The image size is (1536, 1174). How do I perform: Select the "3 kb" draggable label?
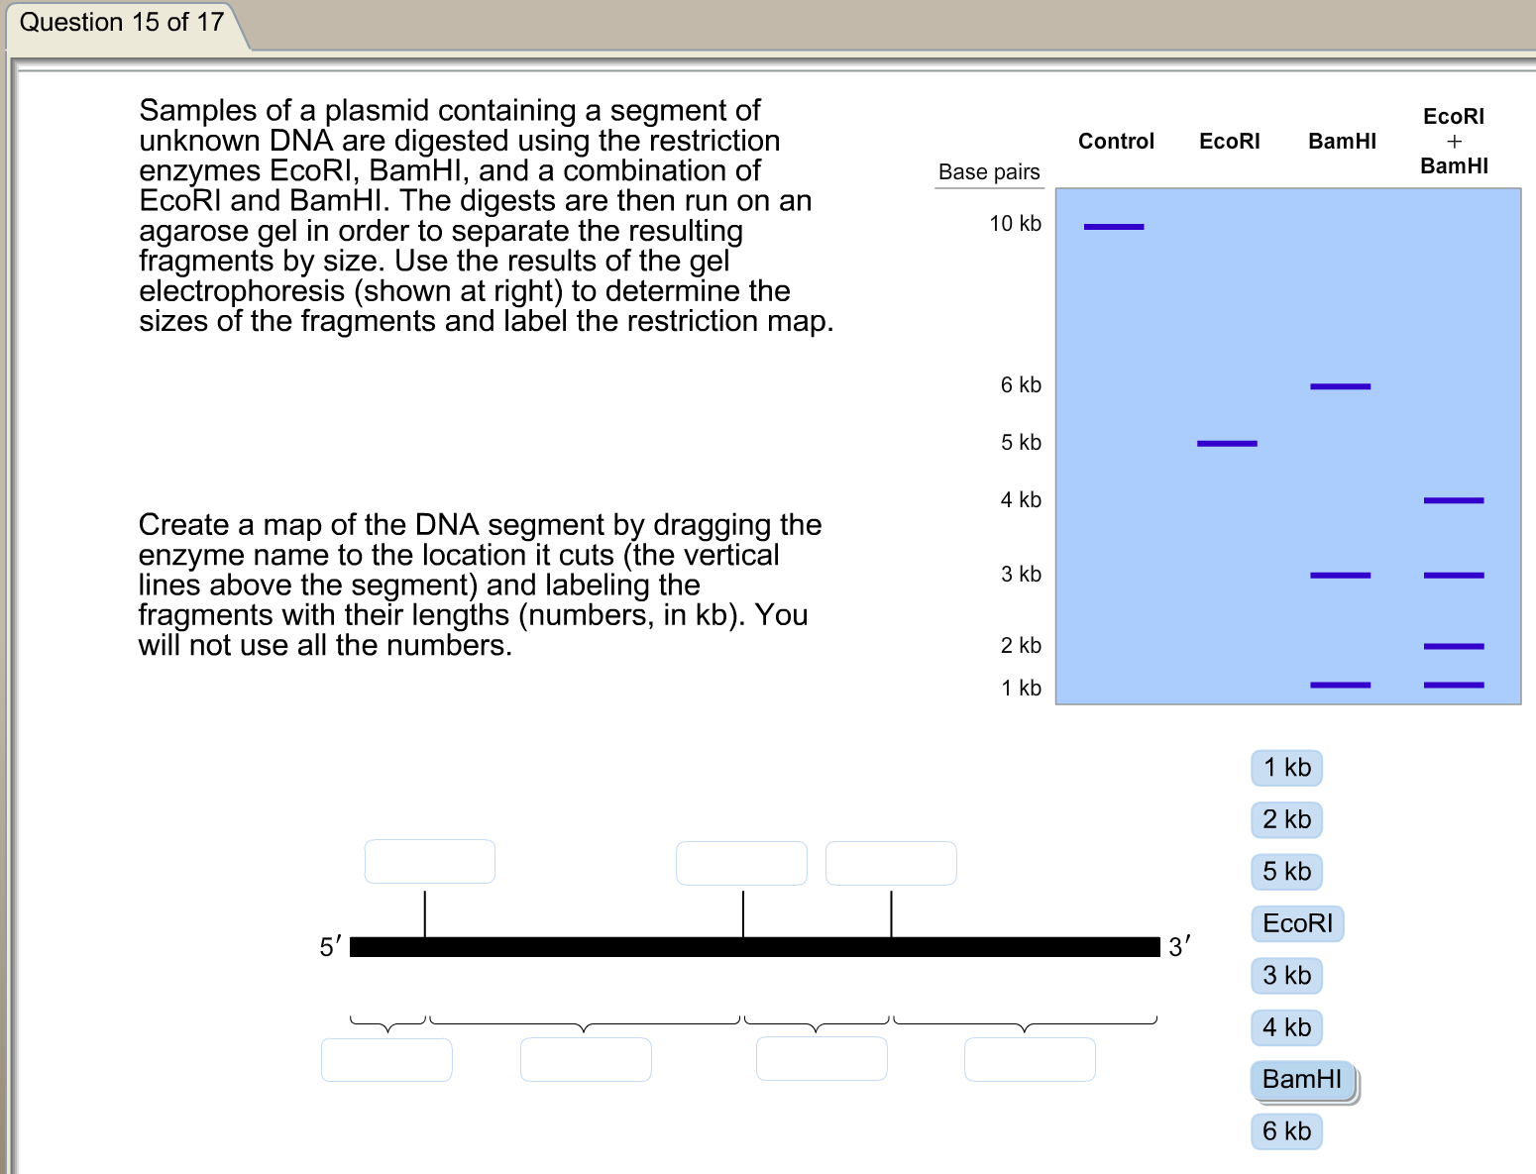click(1285, 975)
